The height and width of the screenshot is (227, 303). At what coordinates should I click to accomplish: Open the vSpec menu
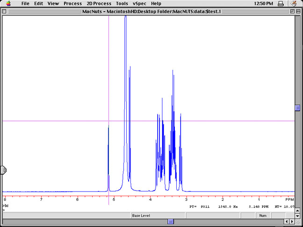pos(139,3)
